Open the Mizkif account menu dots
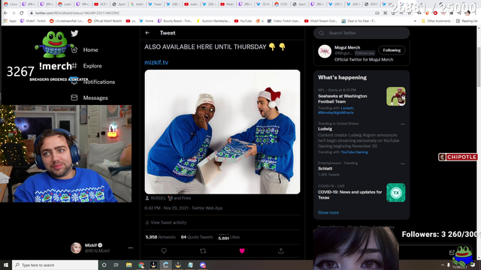481x270 pixels. coord(131,247)
